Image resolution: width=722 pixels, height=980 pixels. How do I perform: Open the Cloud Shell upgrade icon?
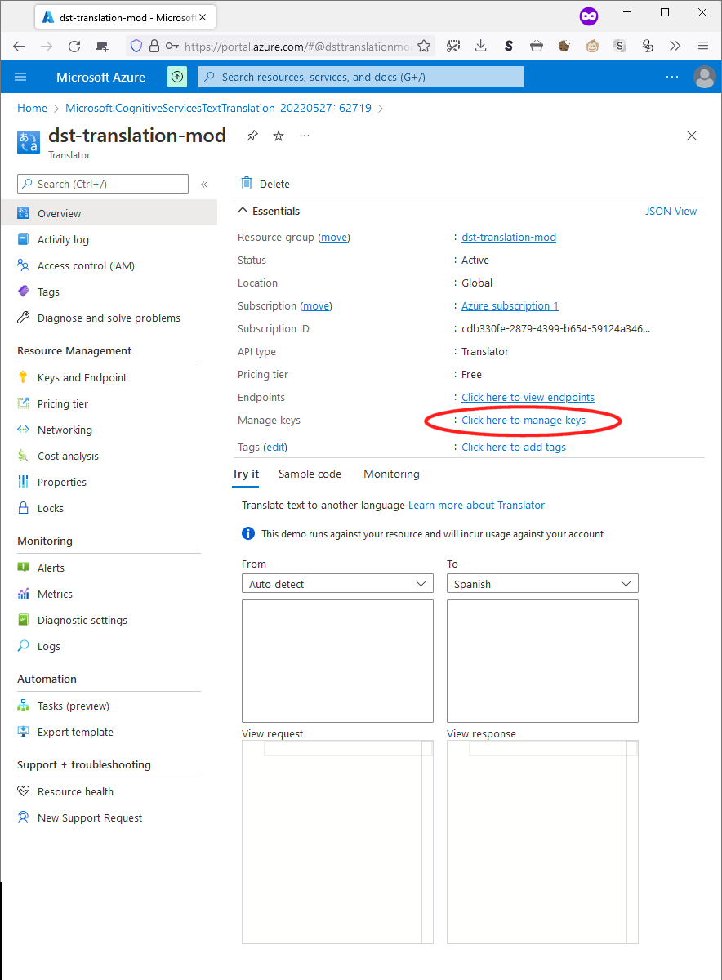pos(177,77)
